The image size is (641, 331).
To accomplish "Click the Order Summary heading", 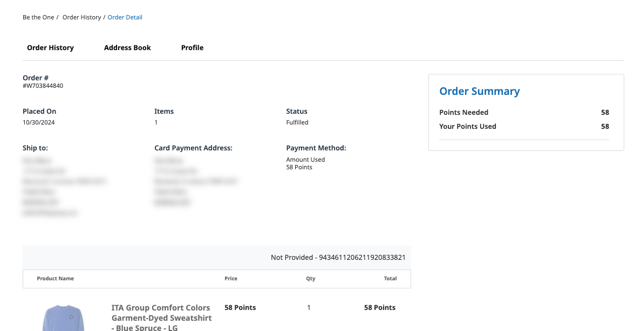I will tap(479, 91).
